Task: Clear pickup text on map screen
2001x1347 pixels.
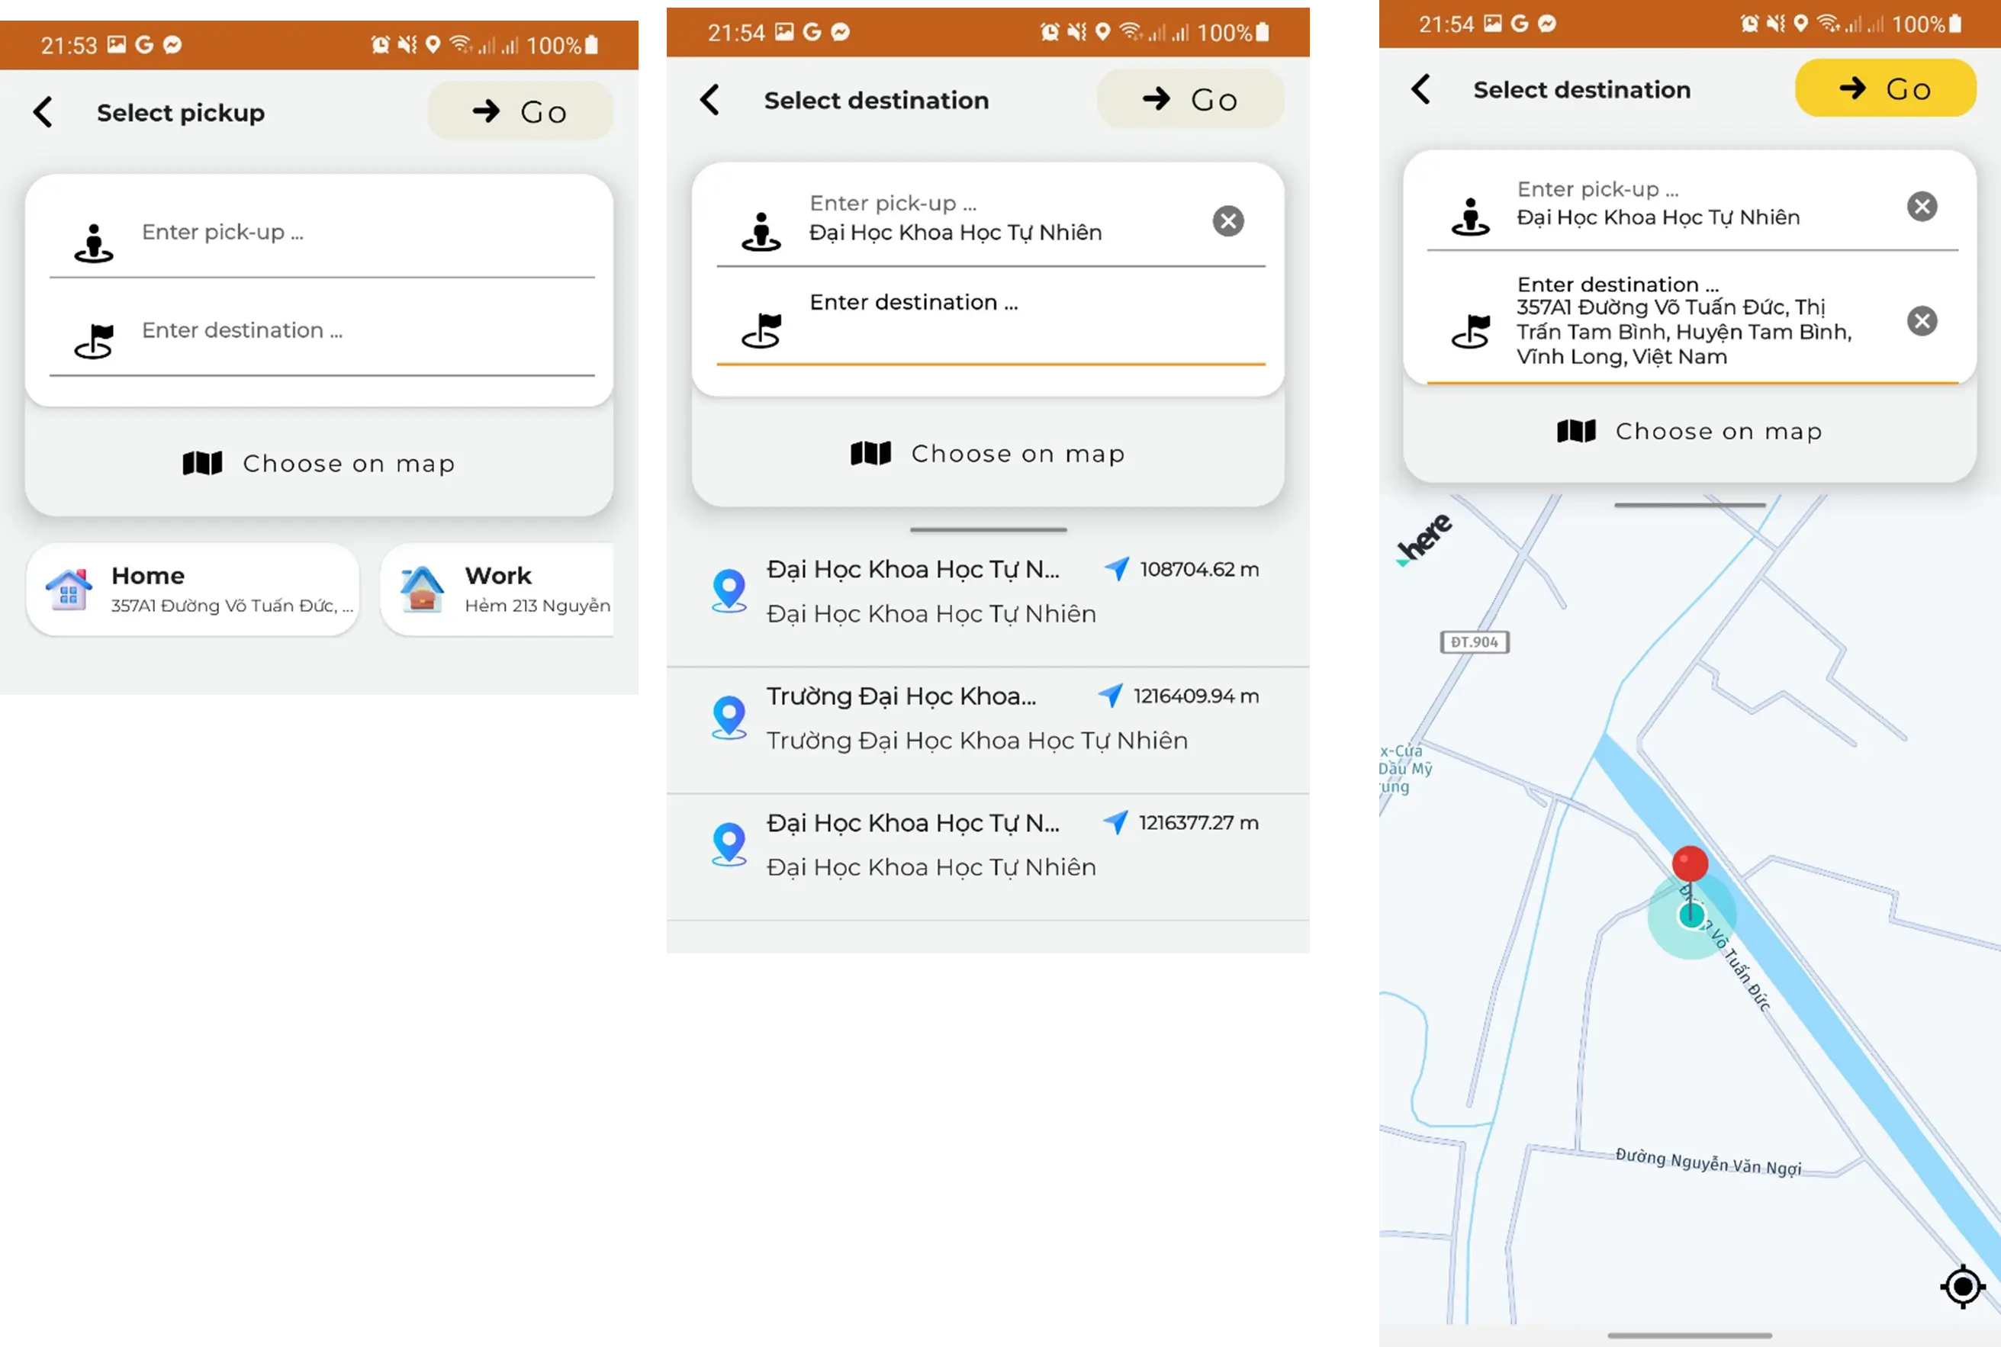Action: pos(1921,206)
